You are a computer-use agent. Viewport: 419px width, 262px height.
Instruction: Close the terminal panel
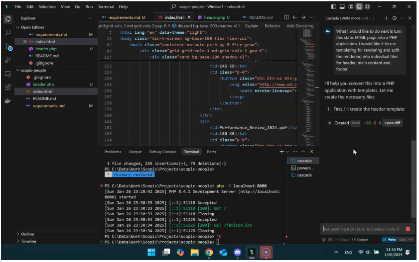click(312, 152)
